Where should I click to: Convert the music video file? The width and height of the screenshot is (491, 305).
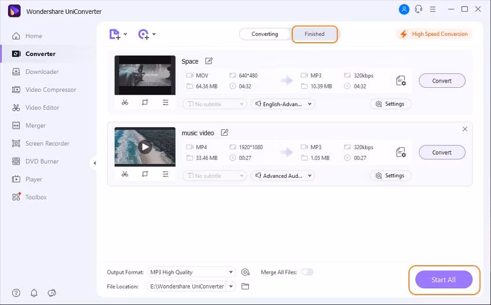tap(442, 152)
